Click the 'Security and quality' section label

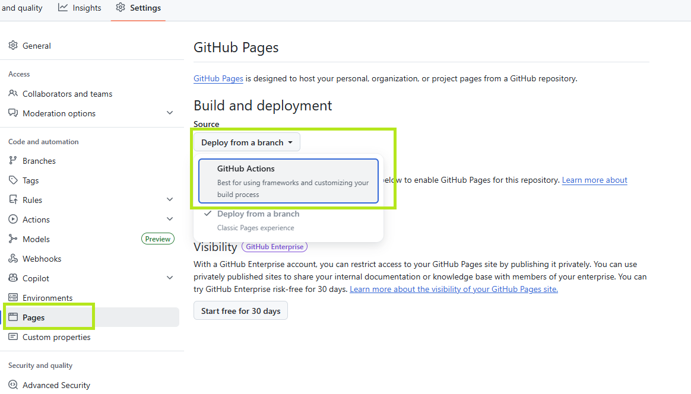coord(40,366)
